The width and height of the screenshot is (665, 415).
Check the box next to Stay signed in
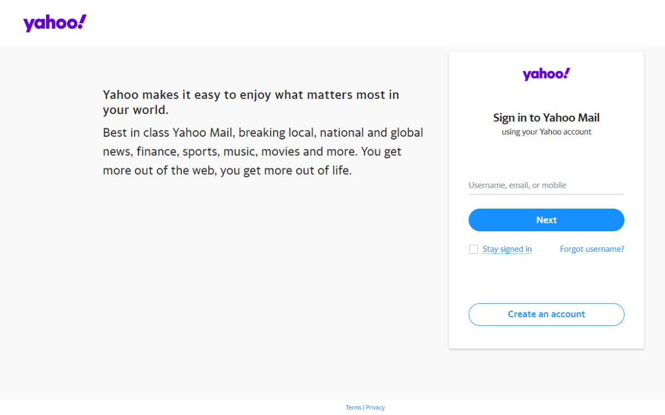[473, 249]
